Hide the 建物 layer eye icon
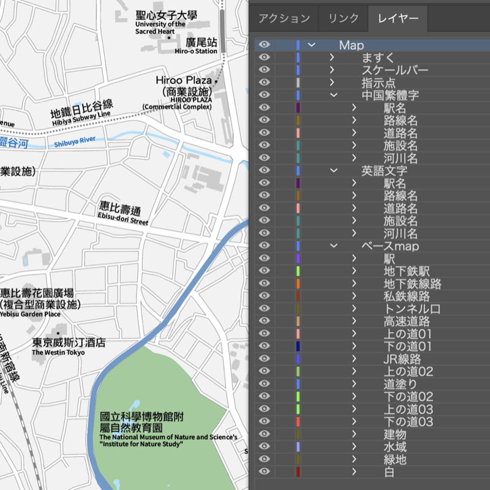Image resolution: width=490 pixels, height=490 pixels. point(265,434)
